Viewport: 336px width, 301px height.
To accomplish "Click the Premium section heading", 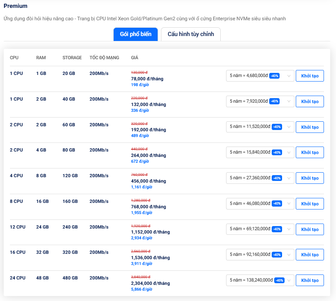I will click(x=15, y=6).
